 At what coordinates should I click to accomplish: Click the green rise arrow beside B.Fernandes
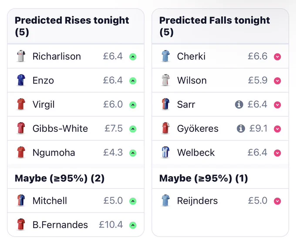point(133,225)
